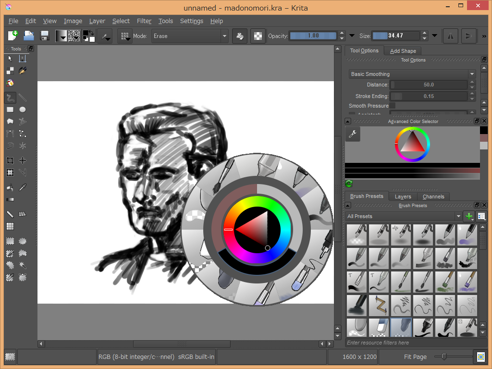Open color selector settings wrench icon
Screen dimensions: 492x369
point(352,135)
